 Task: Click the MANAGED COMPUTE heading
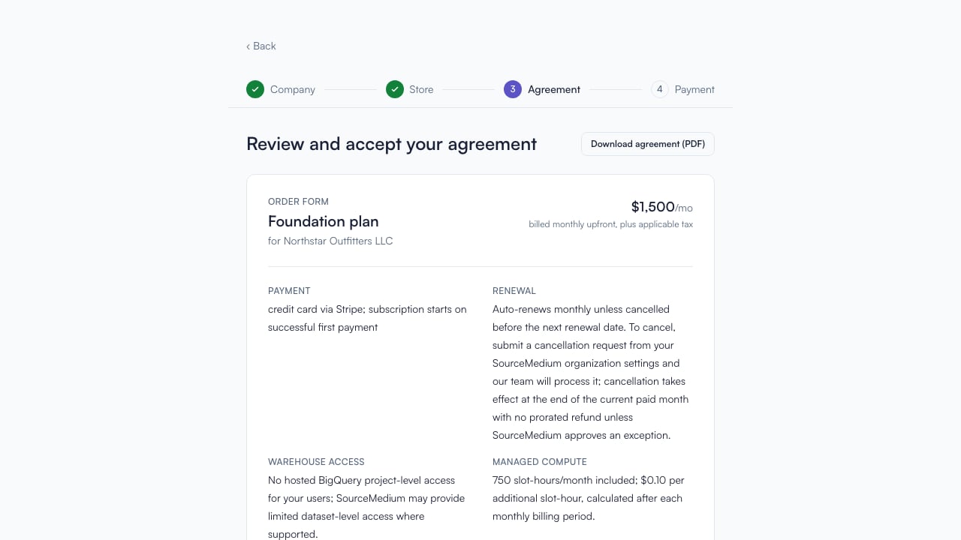click(x=540, y=461)
